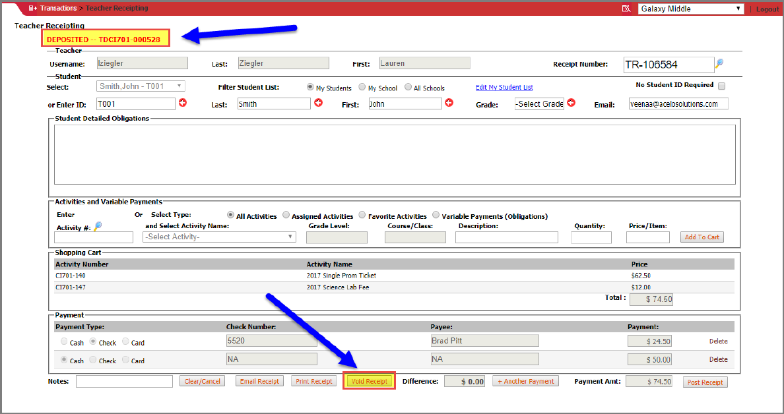Click the Receipt Number field
Image resolution: width=784 pixels, height=414 pixels.
pos(669,65)
